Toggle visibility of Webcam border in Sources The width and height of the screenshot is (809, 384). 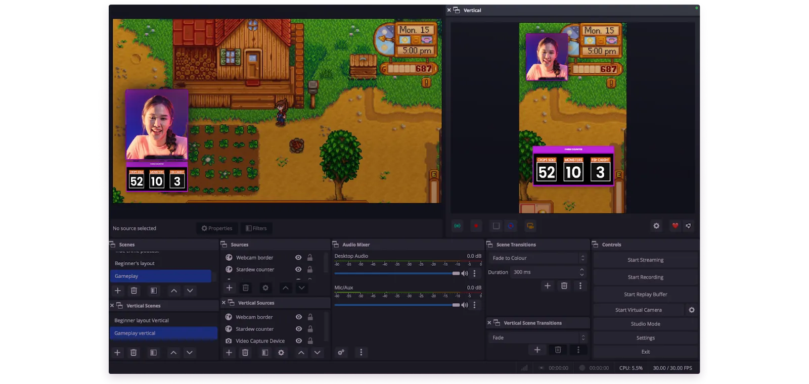(x=298, y=258)
